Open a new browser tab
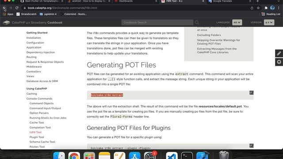Screen dimensions: 283x159 point(257,1)
